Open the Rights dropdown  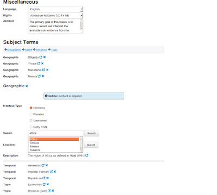(55, 16)
